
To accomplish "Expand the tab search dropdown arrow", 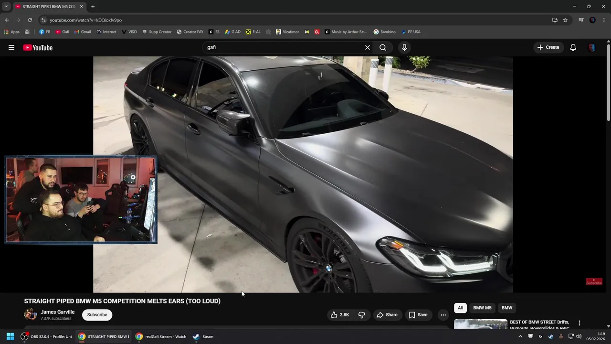I will coord(6,7).
